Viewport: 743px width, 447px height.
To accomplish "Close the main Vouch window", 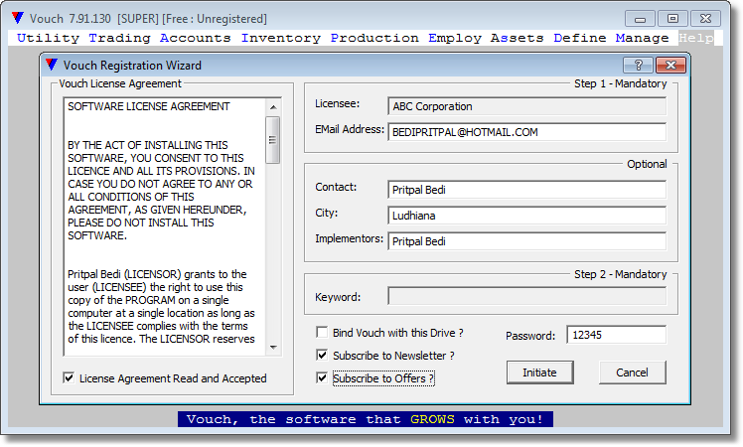I will point(705,19).
